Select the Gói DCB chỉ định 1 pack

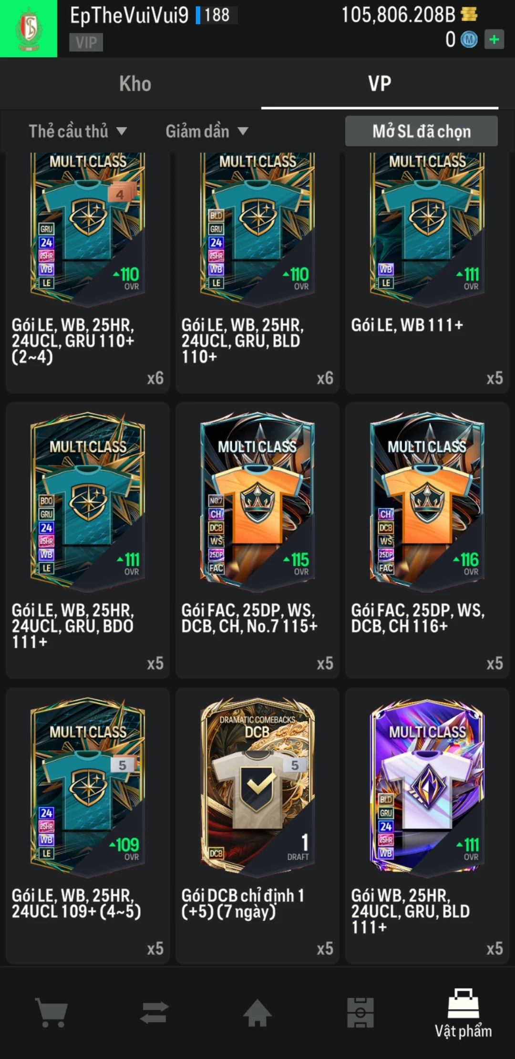click(257, 825)
